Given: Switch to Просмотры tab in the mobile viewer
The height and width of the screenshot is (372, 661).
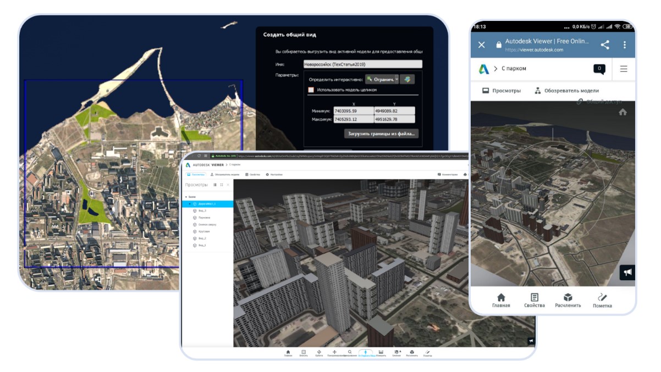Looking at the screenshot, I should tap(502, 91).
